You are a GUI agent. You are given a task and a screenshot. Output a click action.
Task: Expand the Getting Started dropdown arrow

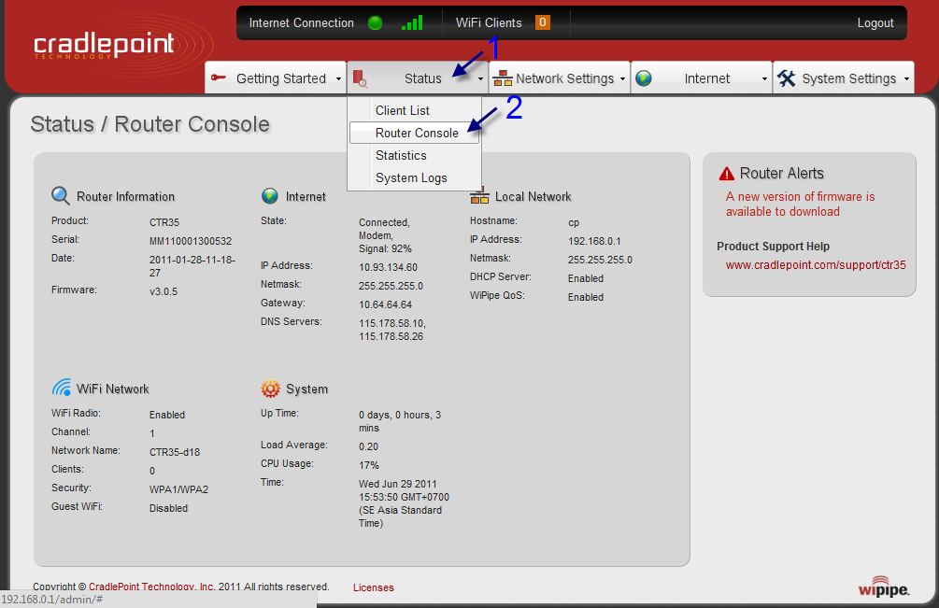coord(338,79)
